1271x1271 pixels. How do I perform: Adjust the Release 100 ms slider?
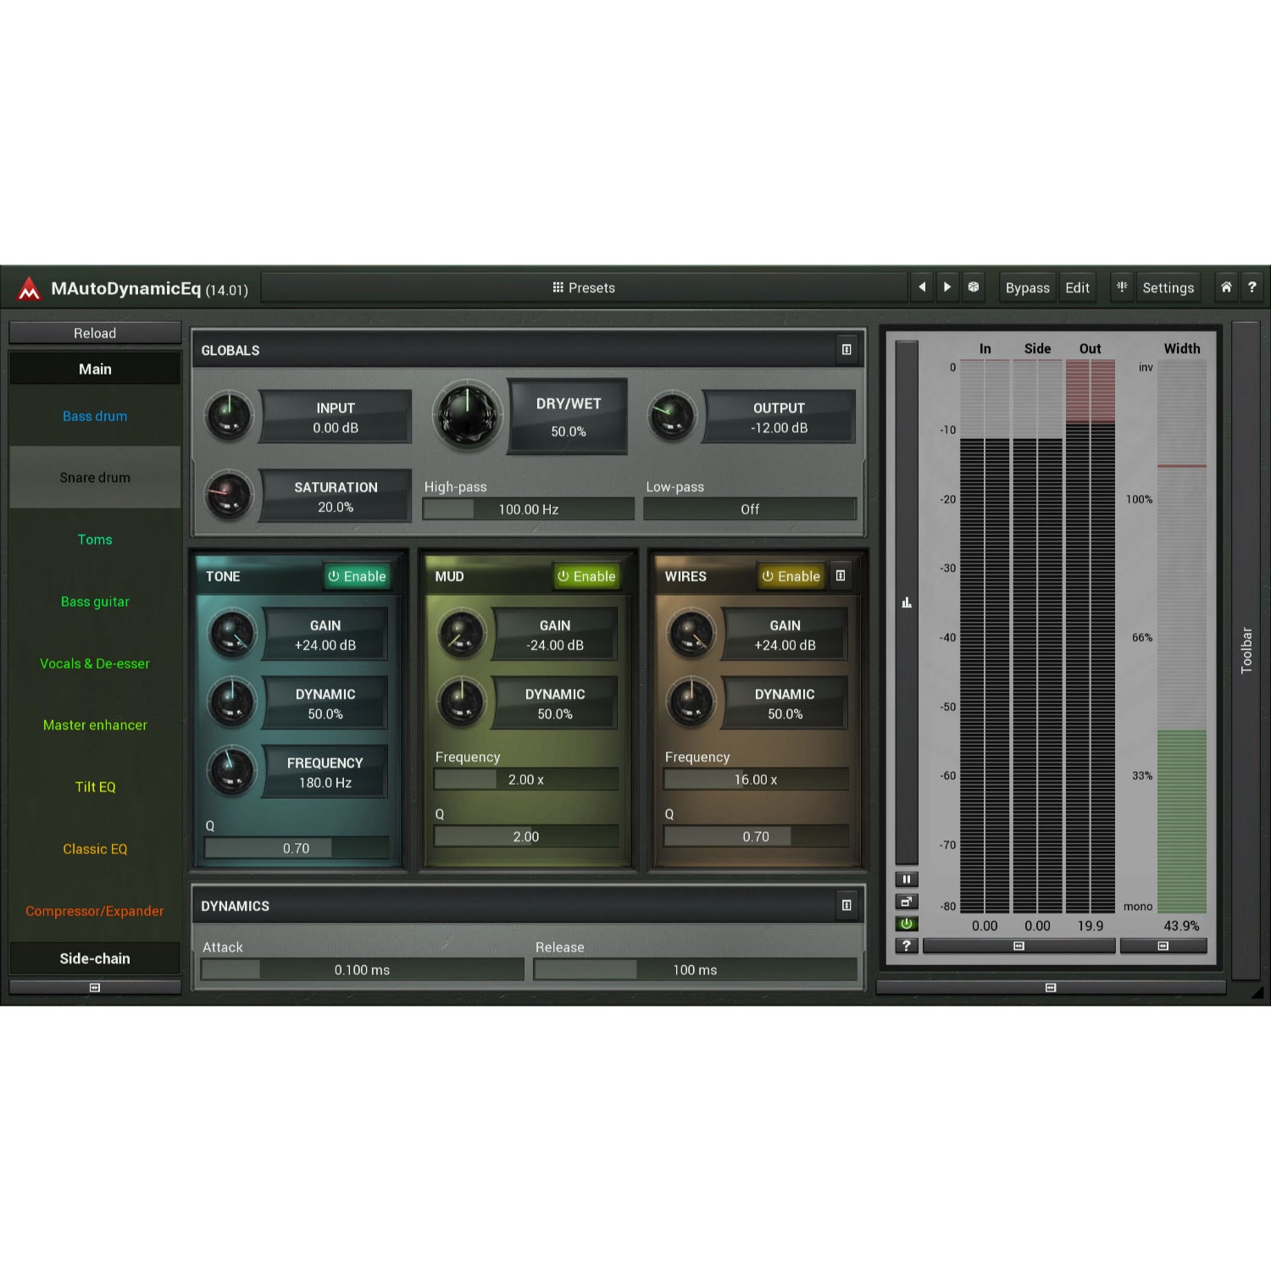[695, 970]
